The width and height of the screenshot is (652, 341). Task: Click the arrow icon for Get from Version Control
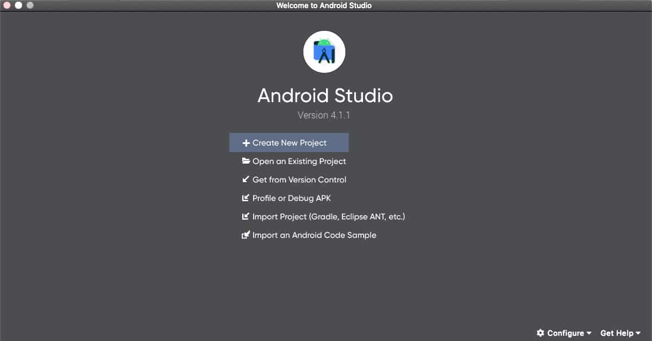click(246, 180)
